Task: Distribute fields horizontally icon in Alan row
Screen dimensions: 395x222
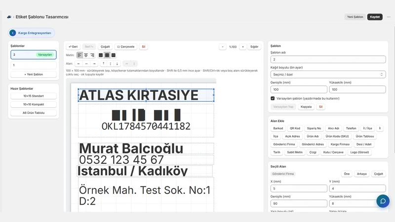Action: (127, 64)
